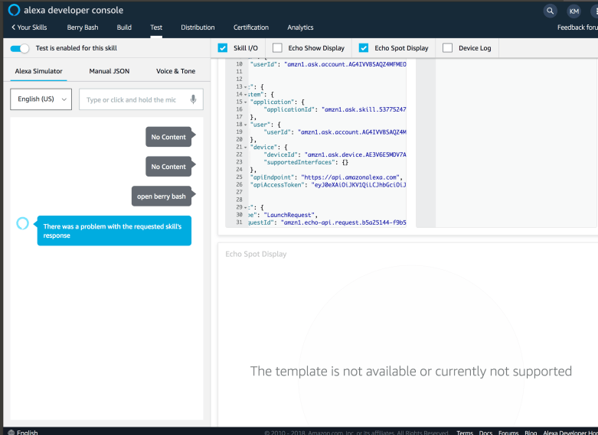Screen dimensions: 598x435
Task: Open the search magnifier icon
Action: click(550, 11)
